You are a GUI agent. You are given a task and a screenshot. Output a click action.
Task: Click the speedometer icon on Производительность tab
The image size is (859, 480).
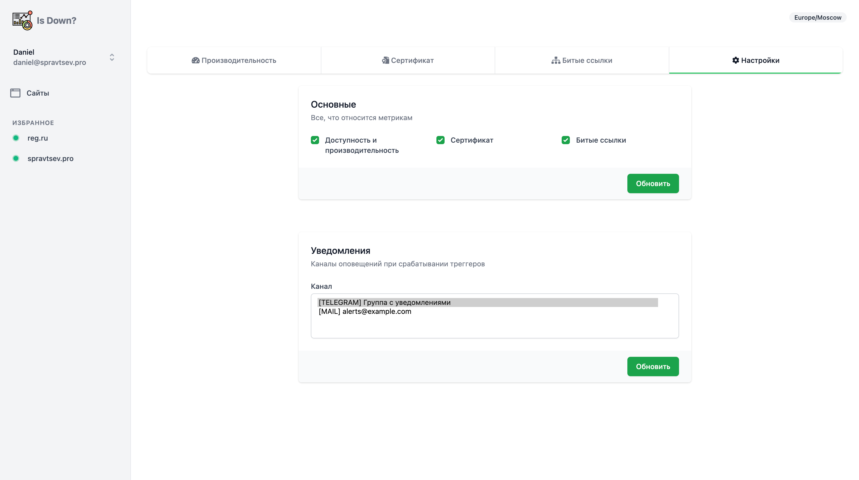click(195, 60)
